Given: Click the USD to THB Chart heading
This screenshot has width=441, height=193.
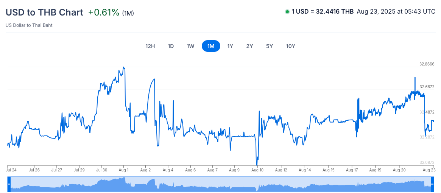Looking at the screenshot, I should pyautogui.click(x=44, y=12).
